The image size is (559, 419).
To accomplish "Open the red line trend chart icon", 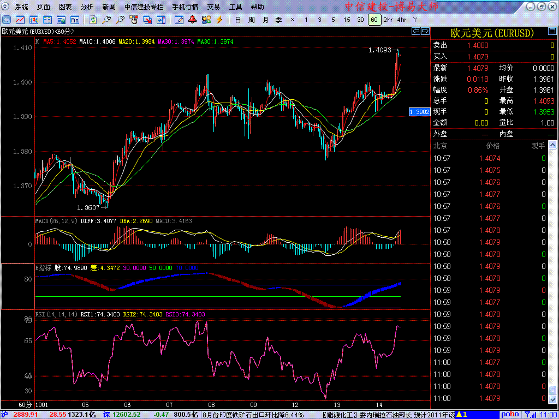I will 20,20.
